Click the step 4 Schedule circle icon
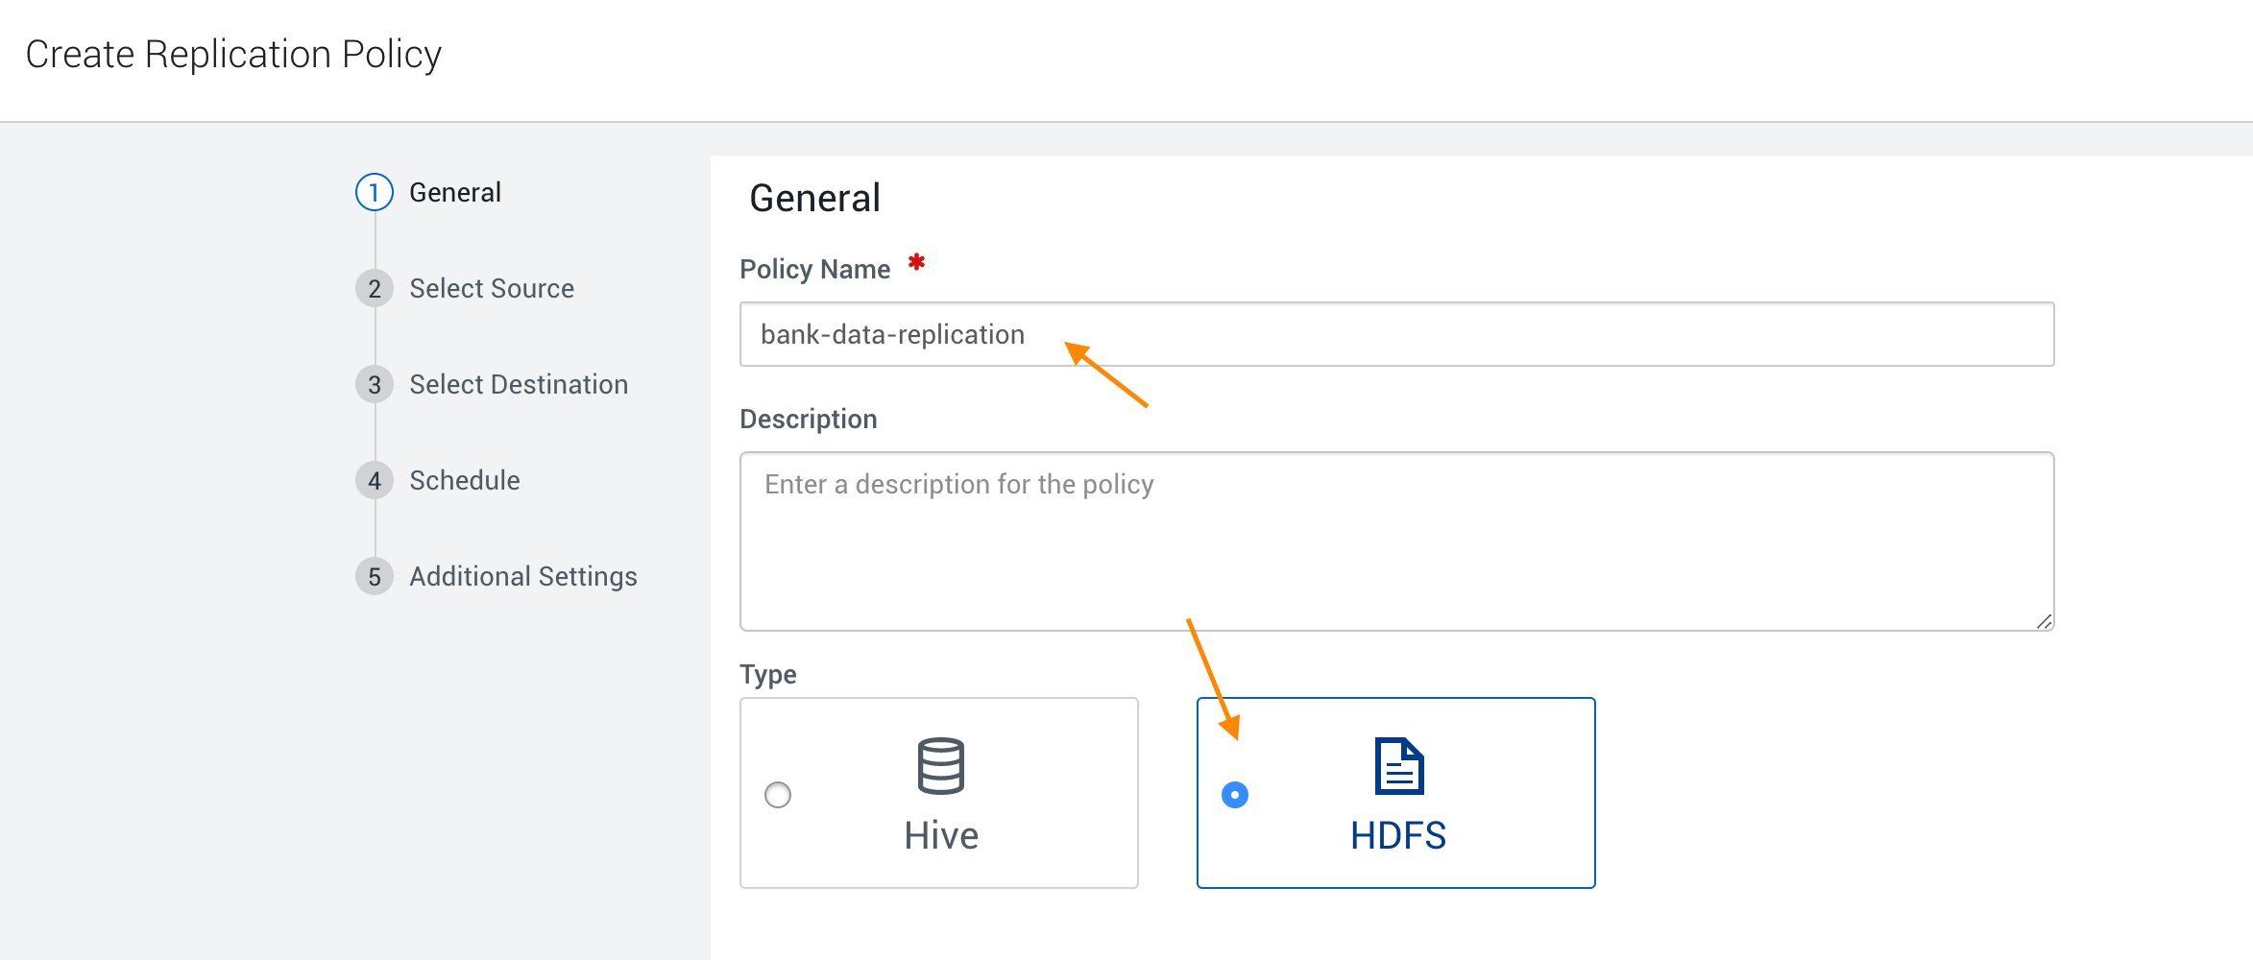This screenshot has height=960, width=2253. pyautogui.click(x=374, y=480)
